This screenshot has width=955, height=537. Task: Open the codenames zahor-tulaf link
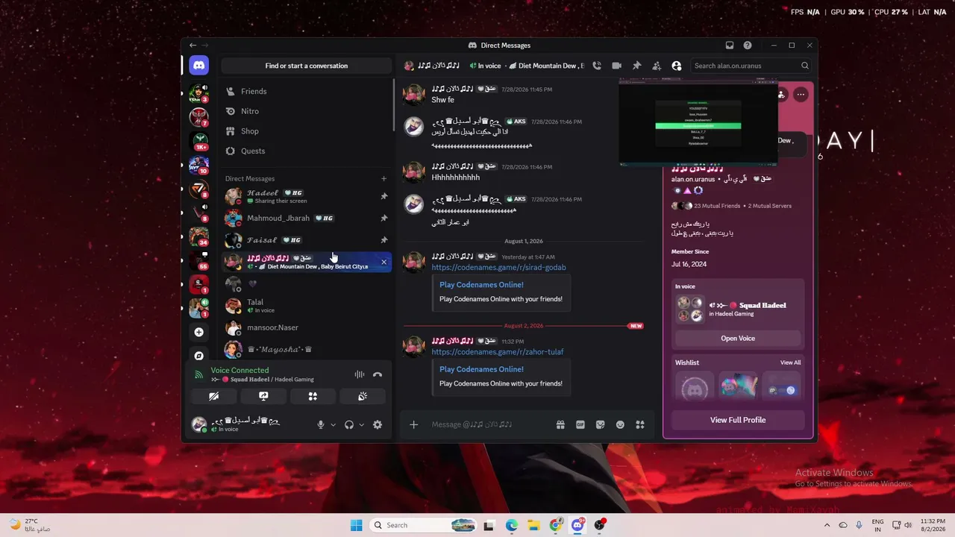[498, 351]
